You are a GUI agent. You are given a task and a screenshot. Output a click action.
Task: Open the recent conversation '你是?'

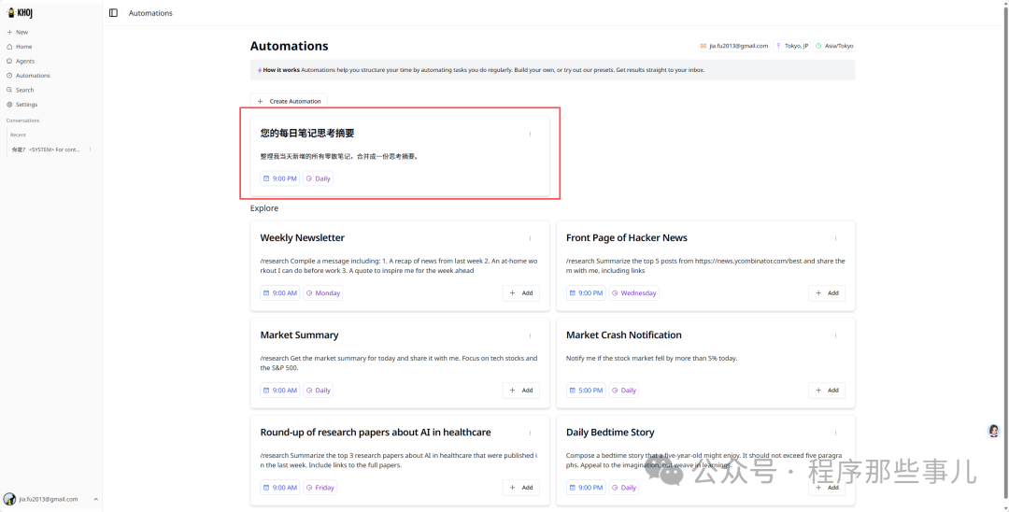46,149
